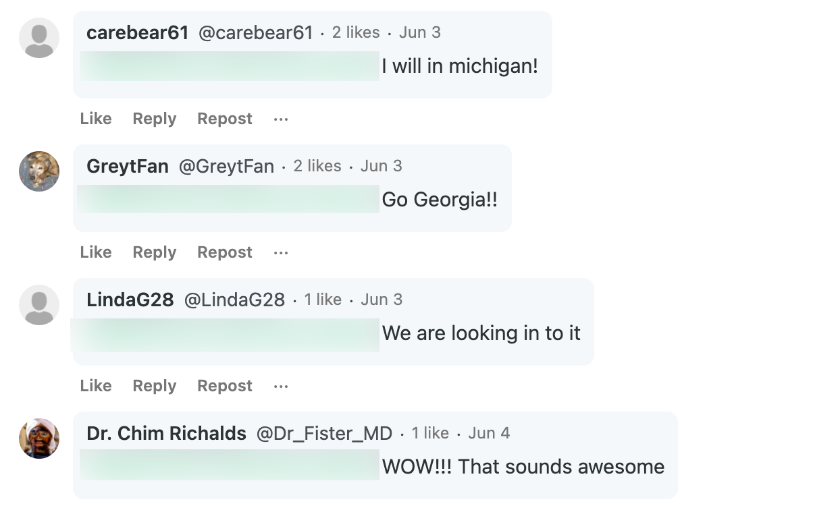Repost LindaG28's comment

click(x=224, y=386)
